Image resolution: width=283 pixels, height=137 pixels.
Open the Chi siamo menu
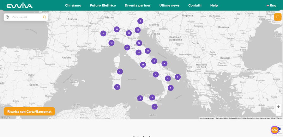(73, 5)
